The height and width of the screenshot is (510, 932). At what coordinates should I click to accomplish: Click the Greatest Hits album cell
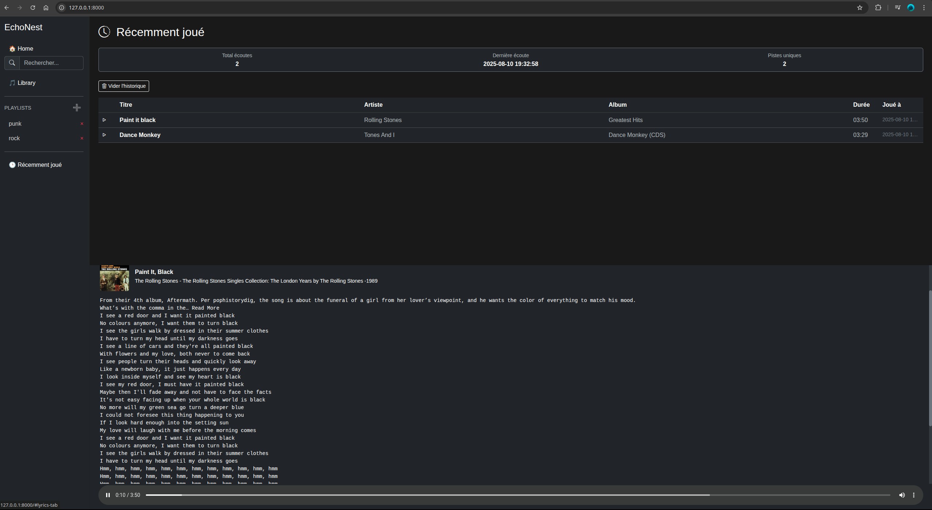[x=625, y=120]
